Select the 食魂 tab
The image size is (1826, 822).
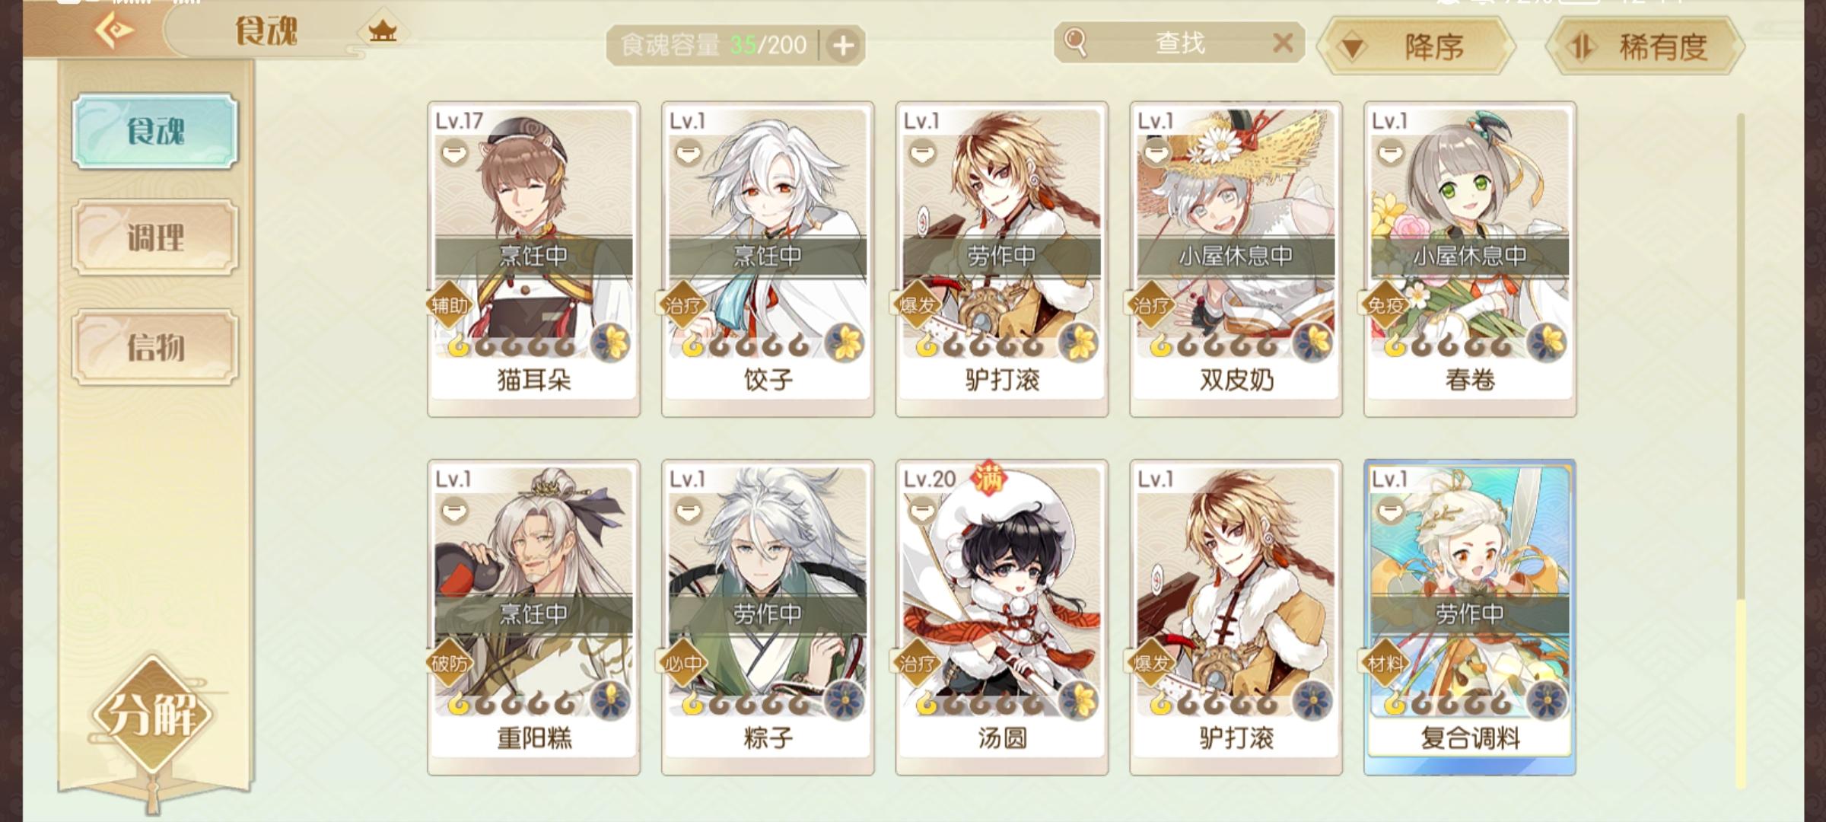(x=155, y=131)
